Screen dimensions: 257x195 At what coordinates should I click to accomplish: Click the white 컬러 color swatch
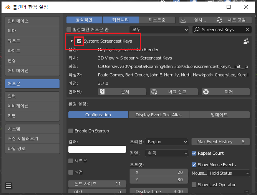point(97,149)
